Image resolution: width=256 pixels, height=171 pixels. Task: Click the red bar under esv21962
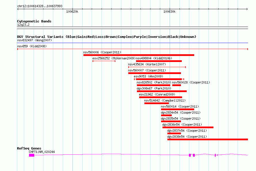coord(161,97)
